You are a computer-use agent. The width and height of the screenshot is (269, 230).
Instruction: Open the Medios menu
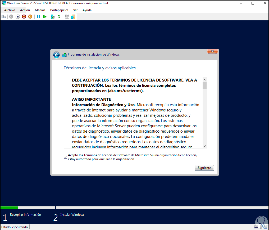click(40, 10)
